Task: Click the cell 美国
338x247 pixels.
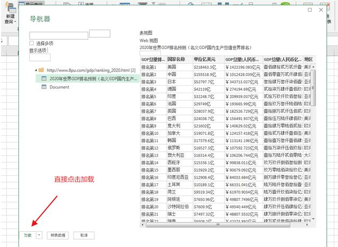Action: pos(180,67)
